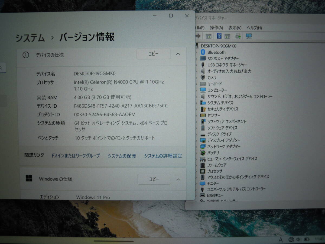Click the ファームウェア device icon
This screenshot has height=244, width=325.
[203, 165]
